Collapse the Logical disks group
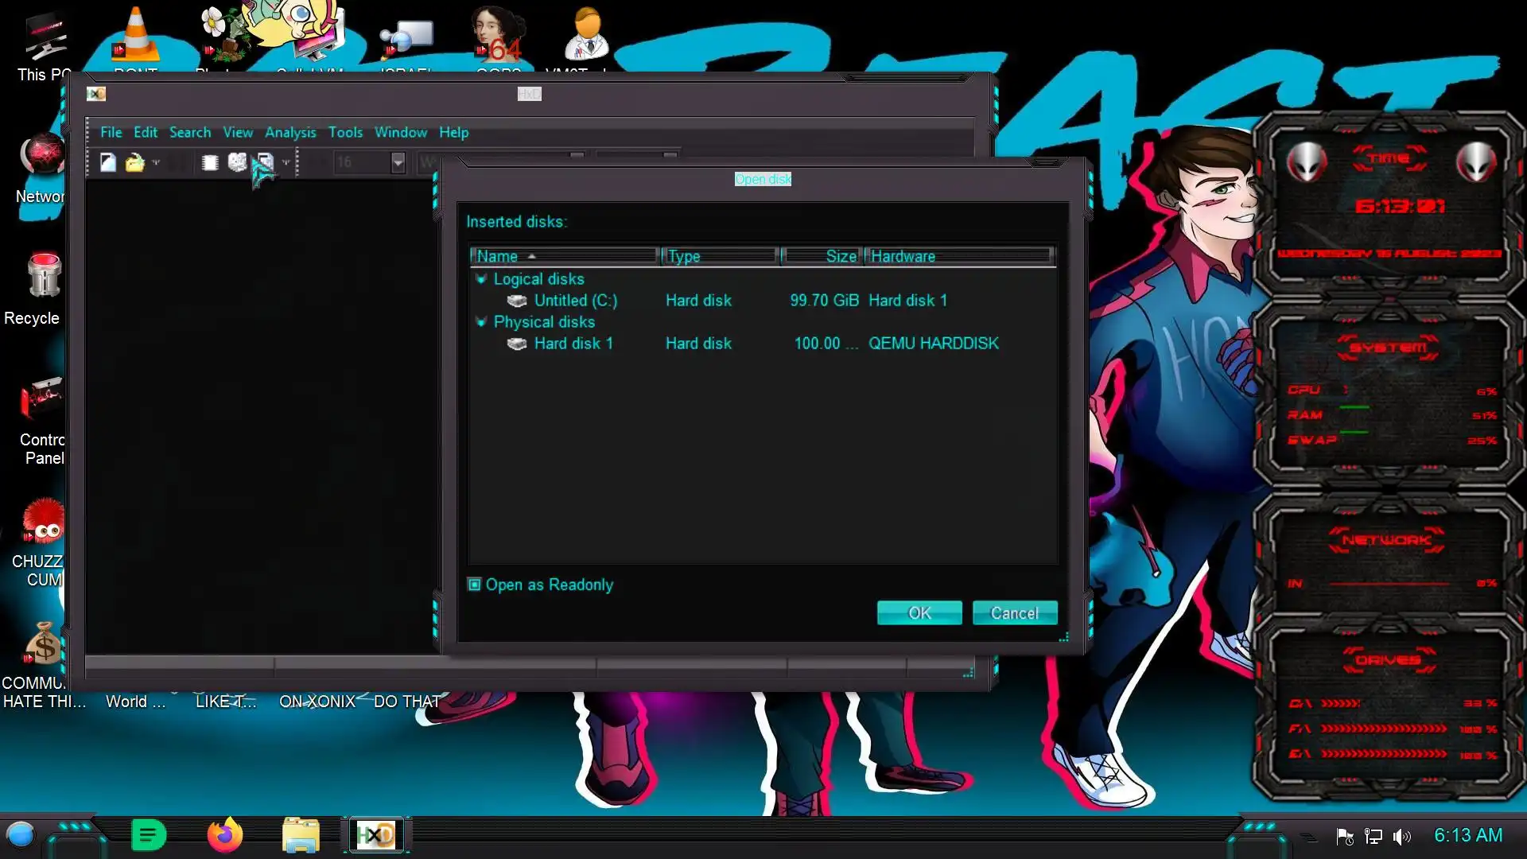This screenshot has width=1527, height=859. (x=481, y=279)
